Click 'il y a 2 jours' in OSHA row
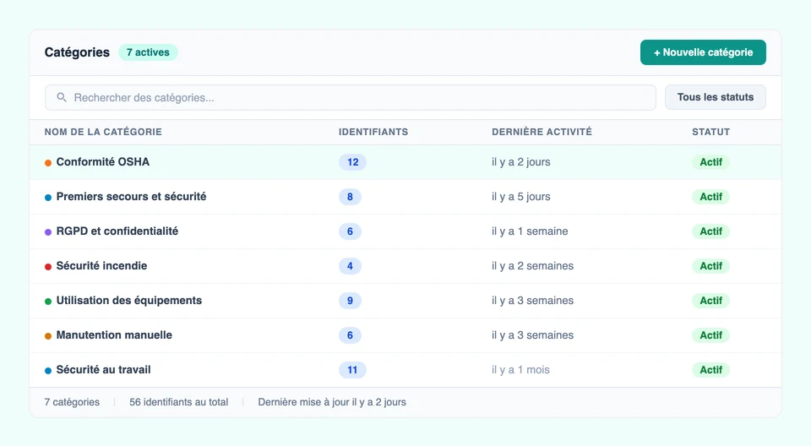The image size is (811, 446). pos(521,162)
